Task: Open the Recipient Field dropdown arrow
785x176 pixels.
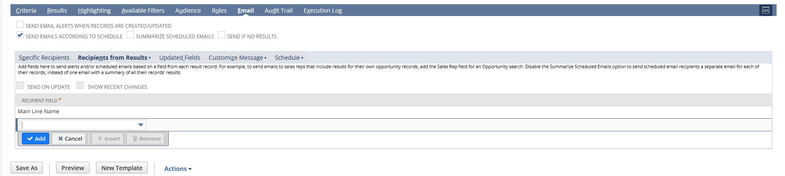Action: coord(141,125)
